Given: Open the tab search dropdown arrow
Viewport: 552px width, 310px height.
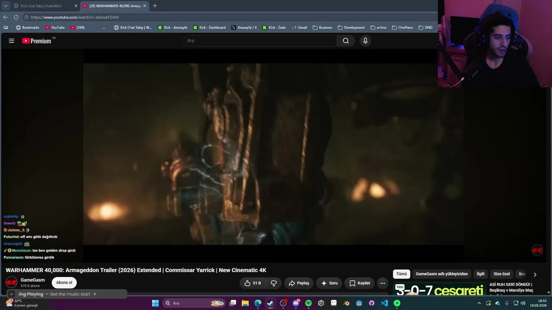Looking at the screenshot, I should pyautogui.click(x=6, y=6).
